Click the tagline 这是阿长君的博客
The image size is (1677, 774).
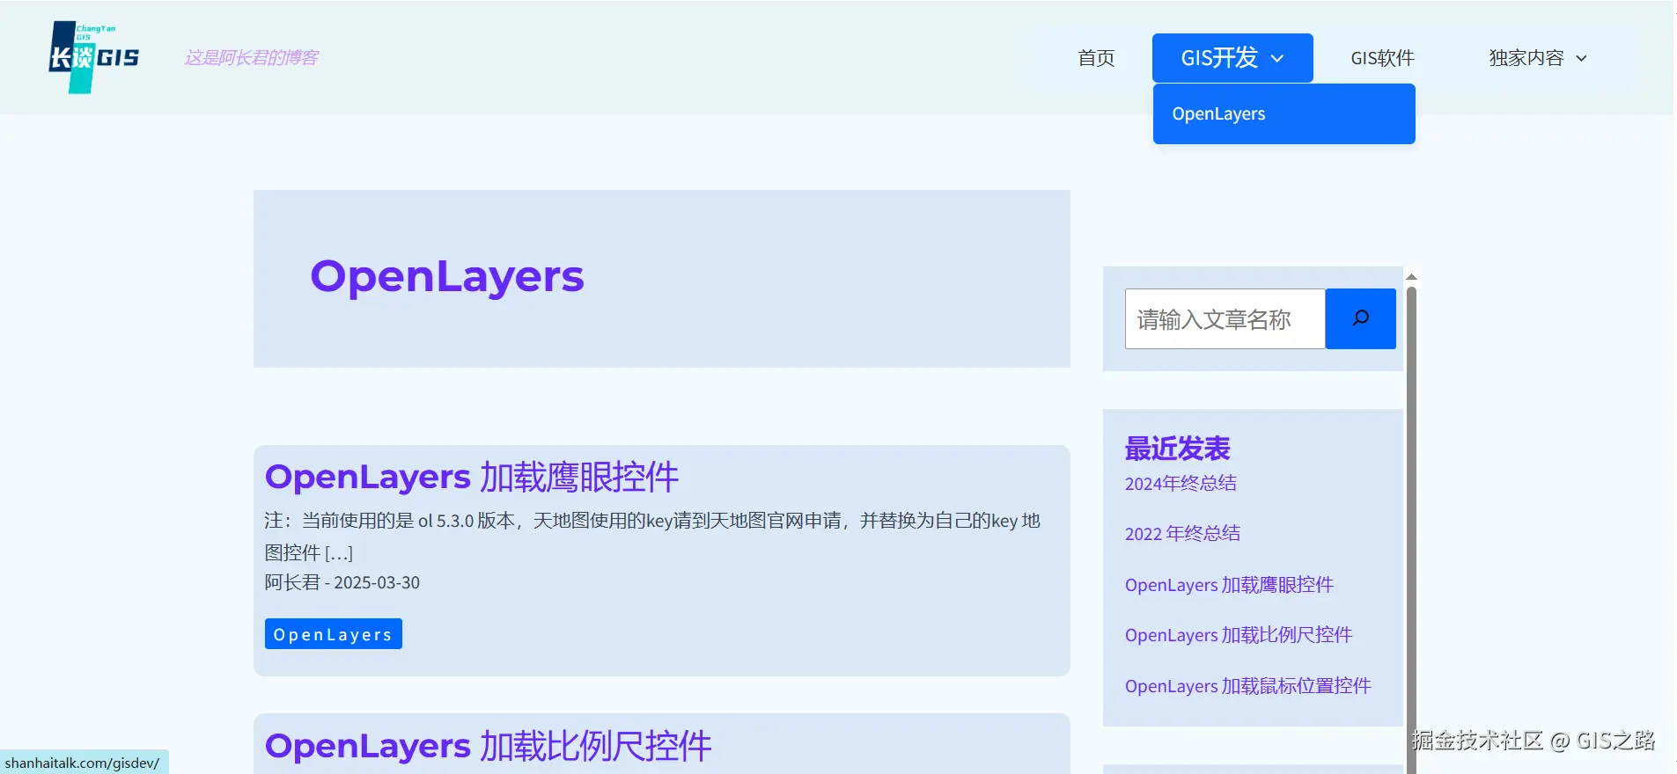point(251,58)
